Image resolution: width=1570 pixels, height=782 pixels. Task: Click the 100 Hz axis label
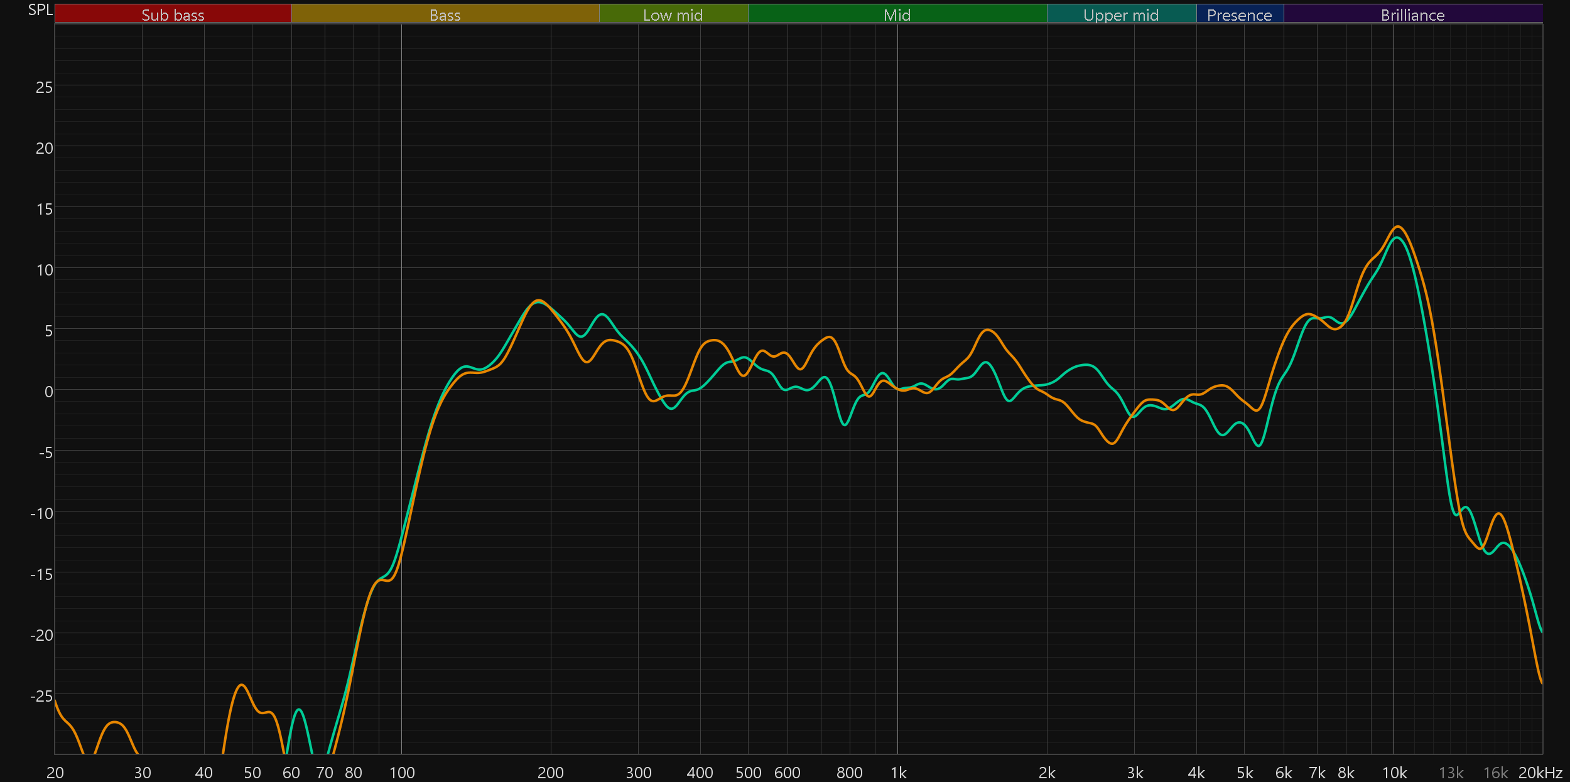(x=402, y=773)
